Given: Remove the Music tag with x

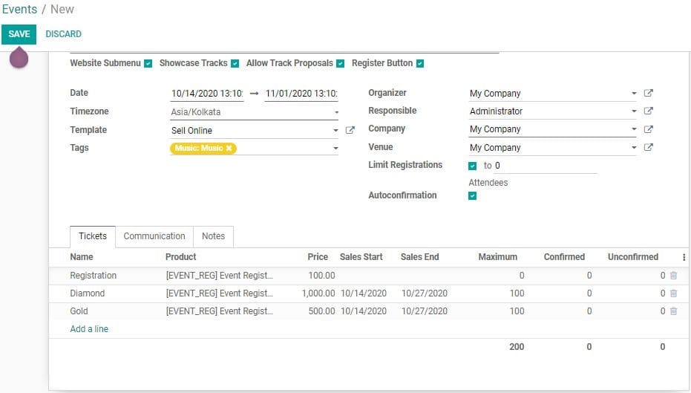Looking at the screenshot, I should (x=229, y=149).
